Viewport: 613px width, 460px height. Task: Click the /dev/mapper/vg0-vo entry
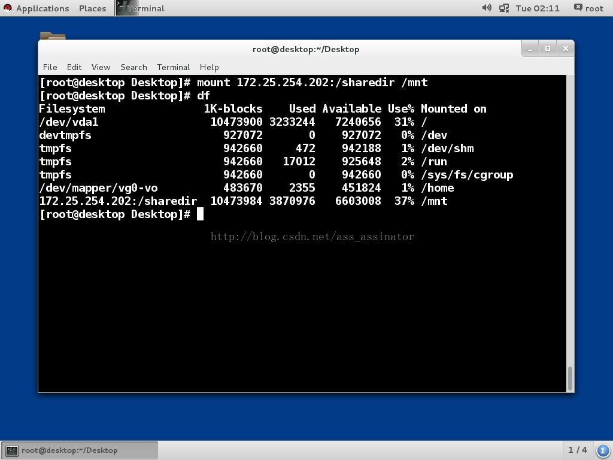[99, 188]
